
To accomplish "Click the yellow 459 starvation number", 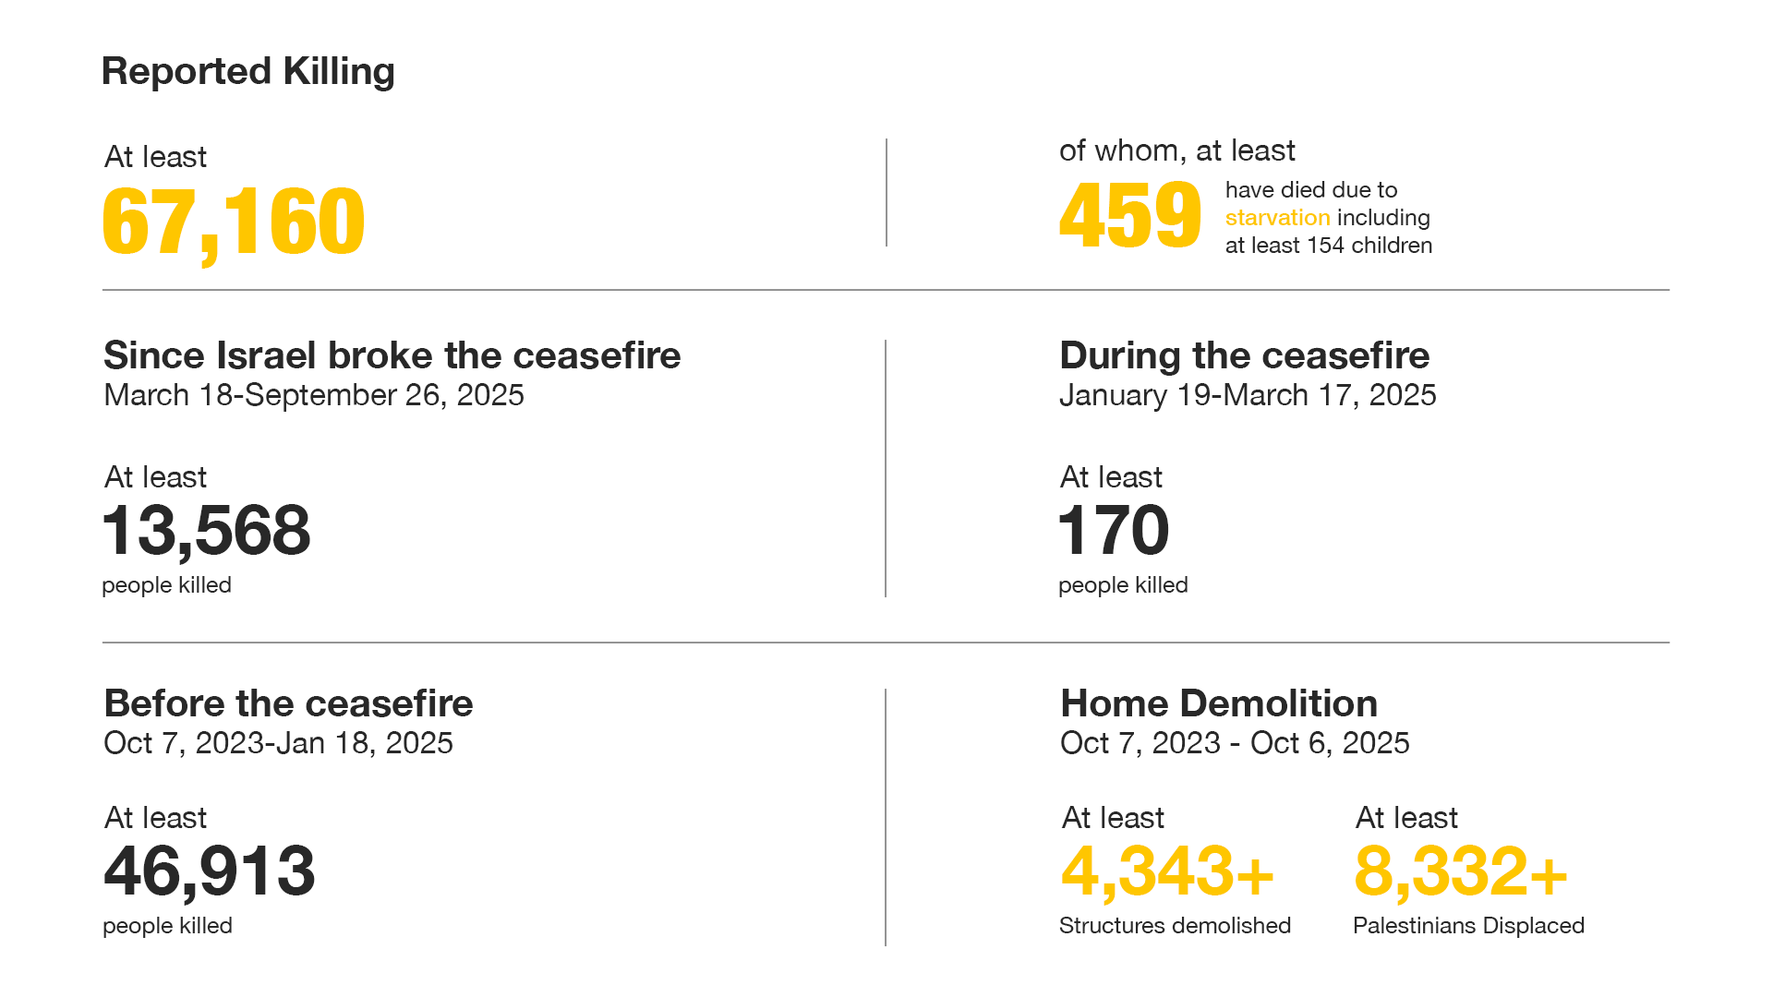I will coord(1129,216).
